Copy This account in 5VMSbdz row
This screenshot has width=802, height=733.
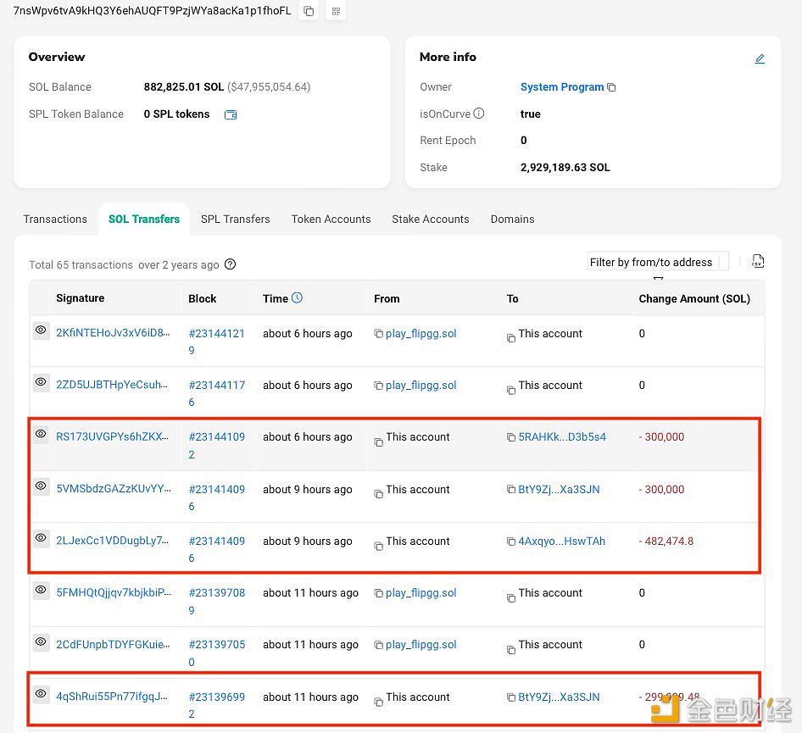378,494
